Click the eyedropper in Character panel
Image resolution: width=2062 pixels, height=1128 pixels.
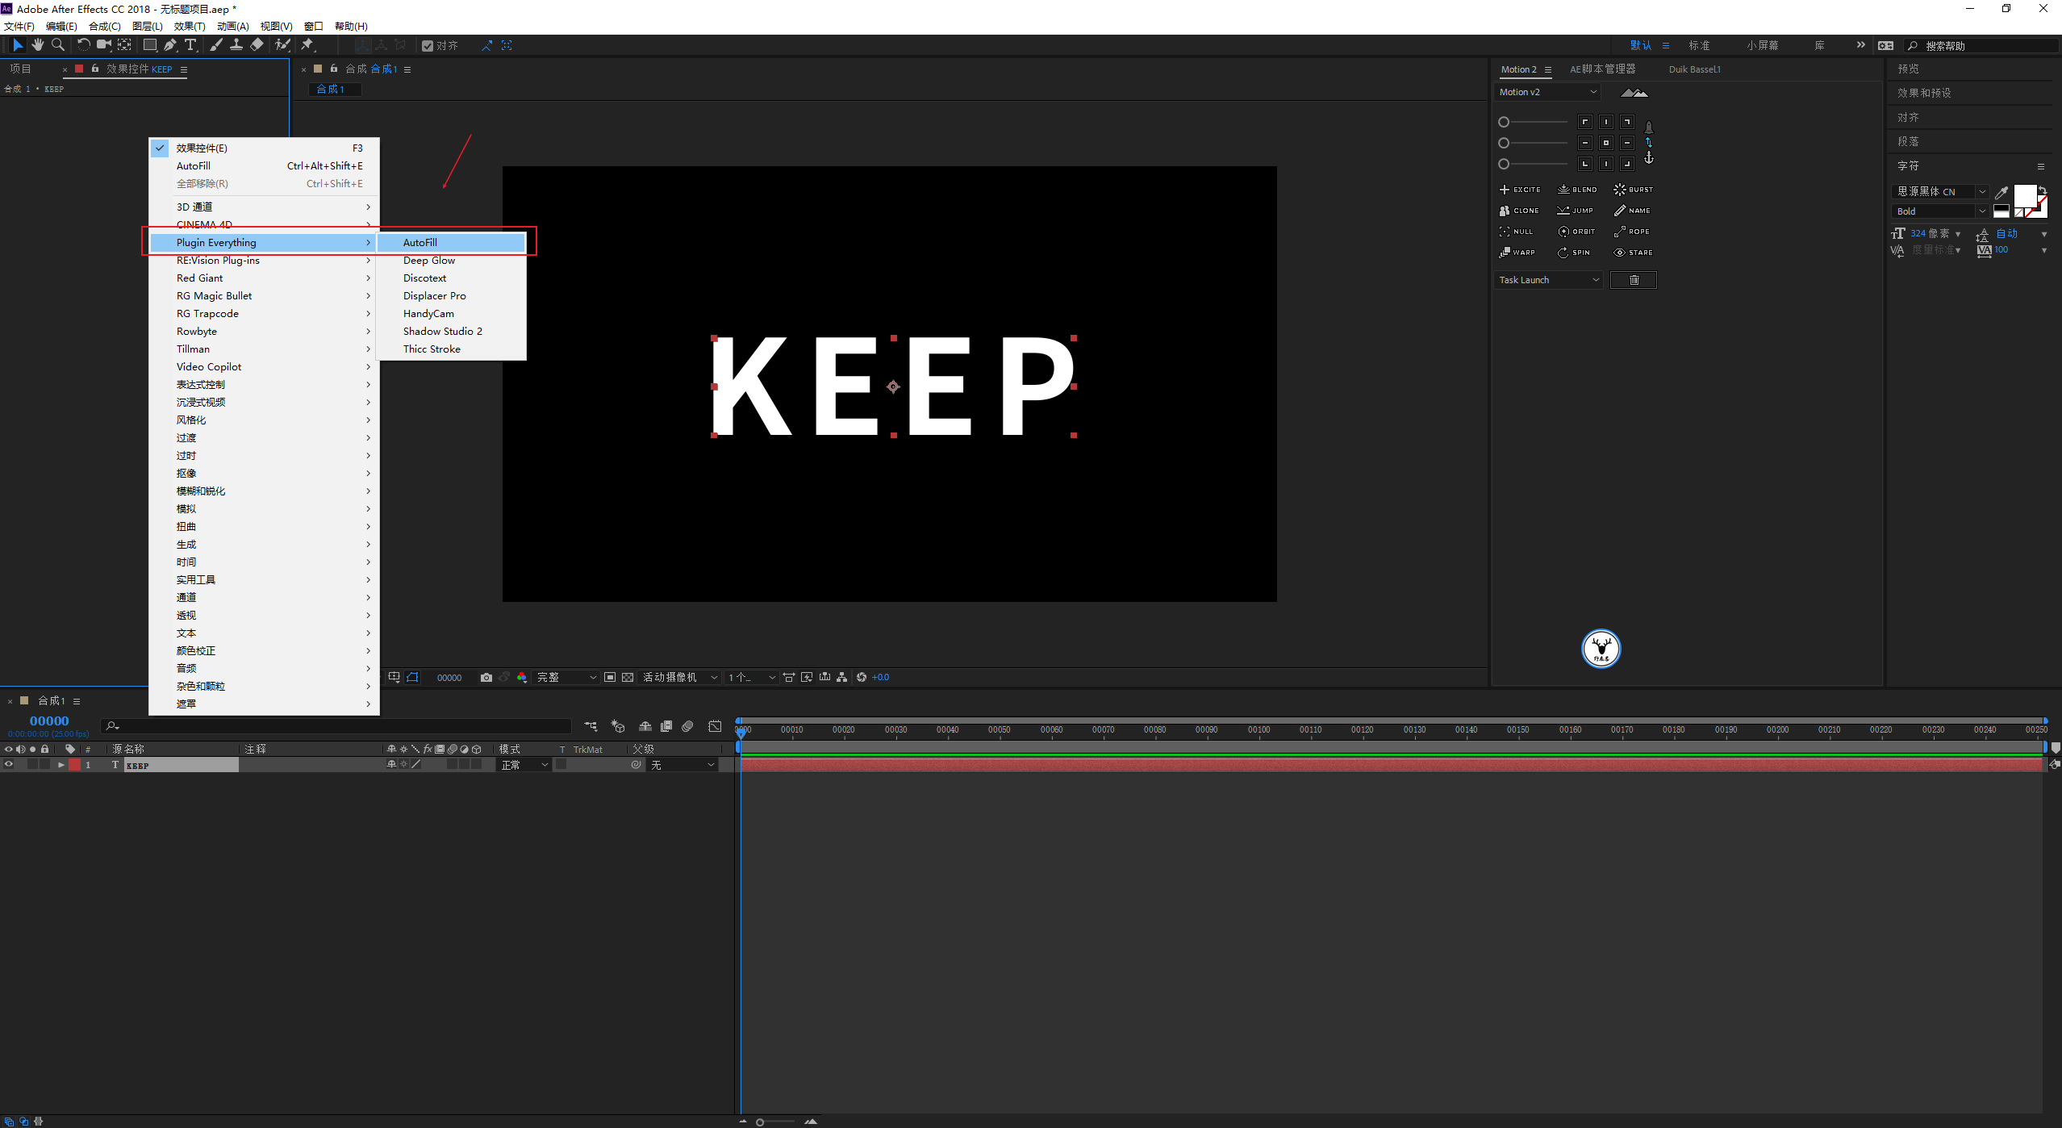coord(2001,192)
